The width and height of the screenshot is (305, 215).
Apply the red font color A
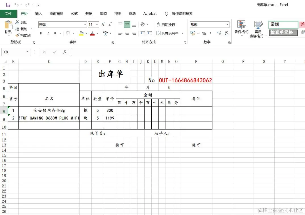(92, 33)
